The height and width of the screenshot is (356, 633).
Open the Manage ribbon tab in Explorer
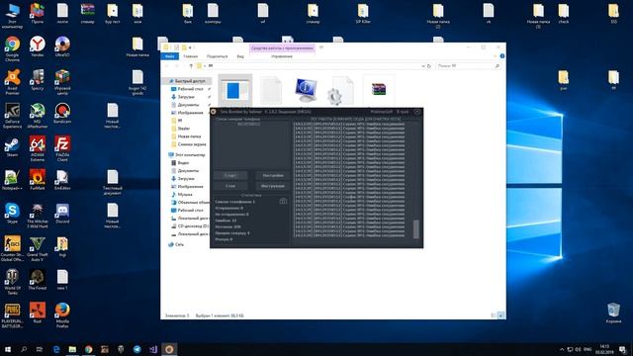click(x=281, y=56)
